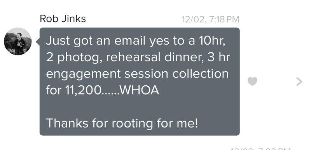Open message details with the right chevron

(299, 82)
